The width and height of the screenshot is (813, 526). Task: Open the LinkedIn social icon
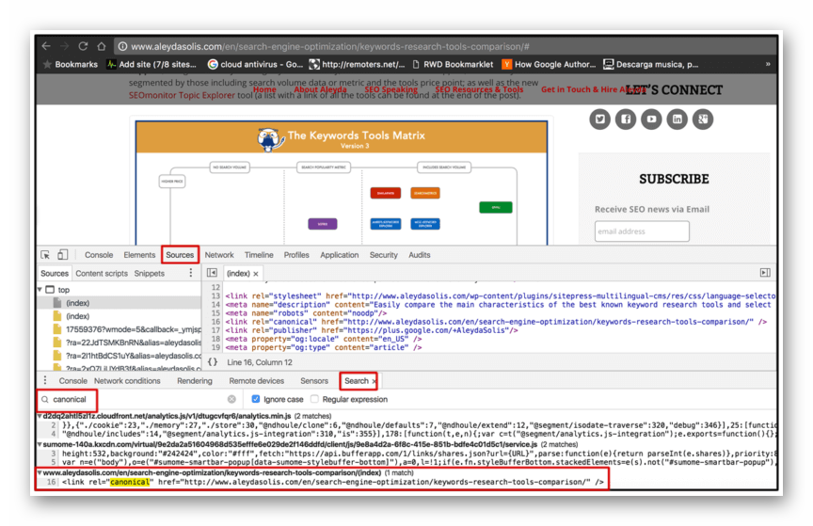pyautogui.click(x=677, y=120)
